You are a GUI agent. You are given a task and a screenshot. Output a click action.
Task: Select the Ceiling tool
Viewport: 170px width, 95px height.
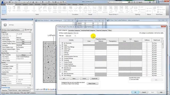click(45, 9)
